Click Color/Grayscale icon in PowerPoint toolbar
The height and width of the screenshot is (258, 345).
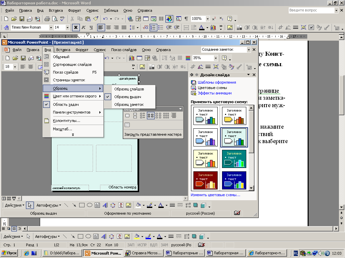click(188, 58)
